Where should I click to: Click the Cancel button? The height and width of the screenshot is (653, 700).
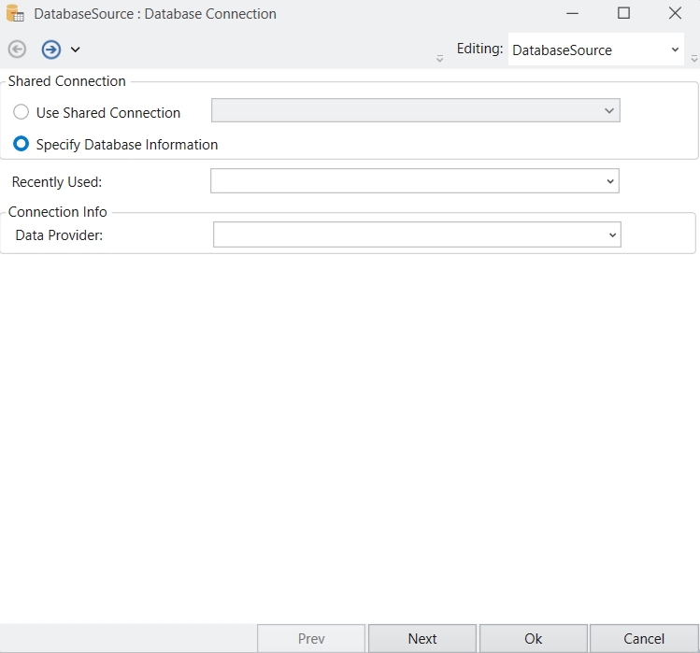[644, 639]
